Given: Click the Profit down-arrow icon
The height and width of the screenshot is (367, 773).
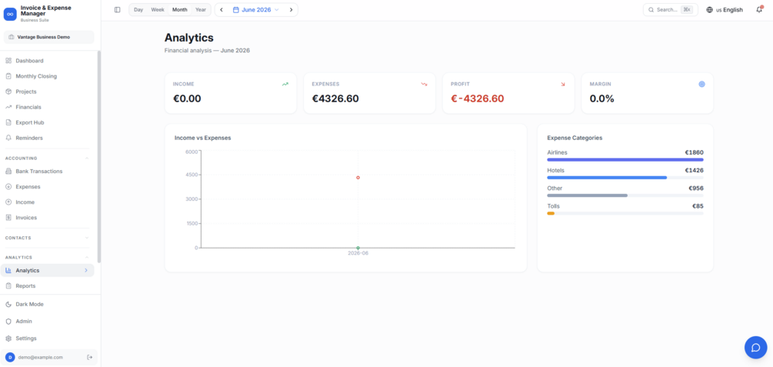Looking at the screenshot, I should tap(563, 85).
